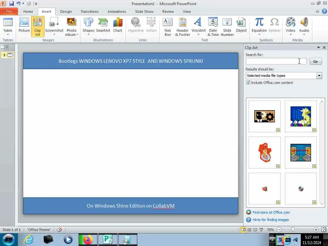The image size is (328, 246).
Task: Open the Review tab
Action: [168, 12]
